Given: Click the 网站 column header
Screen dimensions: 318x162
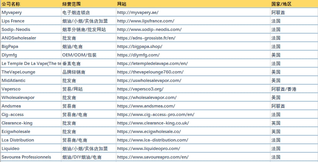Looking at the screenshot, I should (x=121, y=4).
